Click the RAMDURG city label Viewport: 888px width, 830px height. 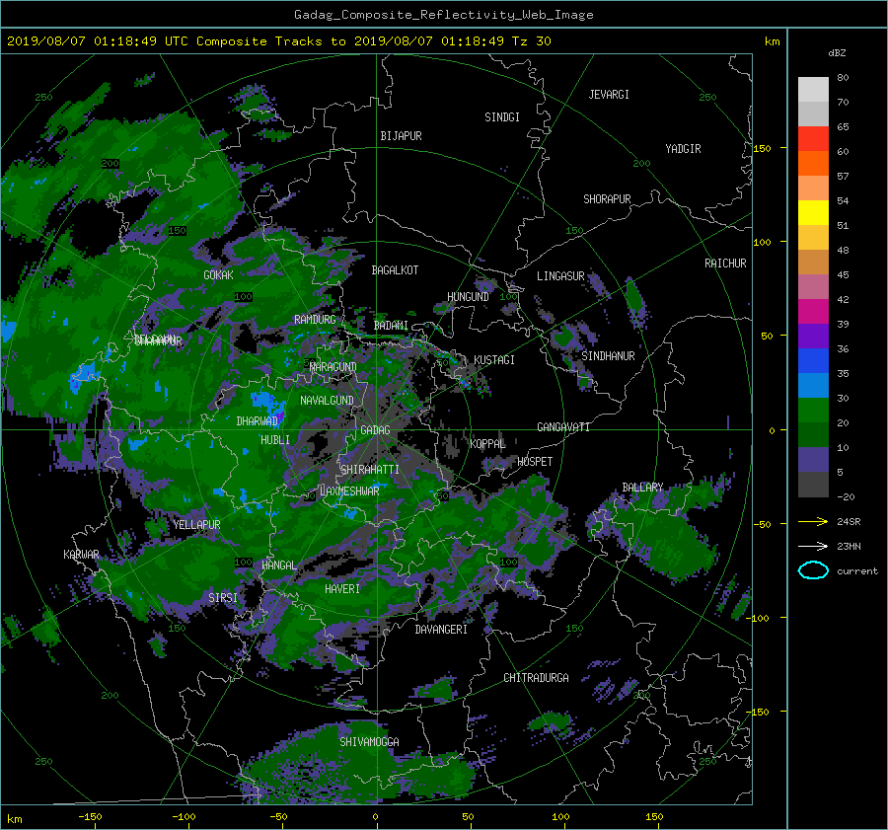(315, 320)
